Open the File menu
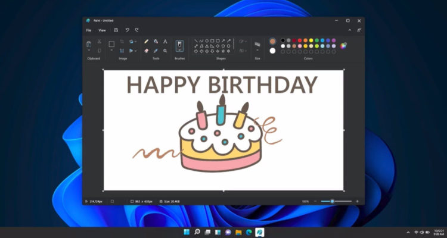 pyautogui.click(x=89, y=30)
